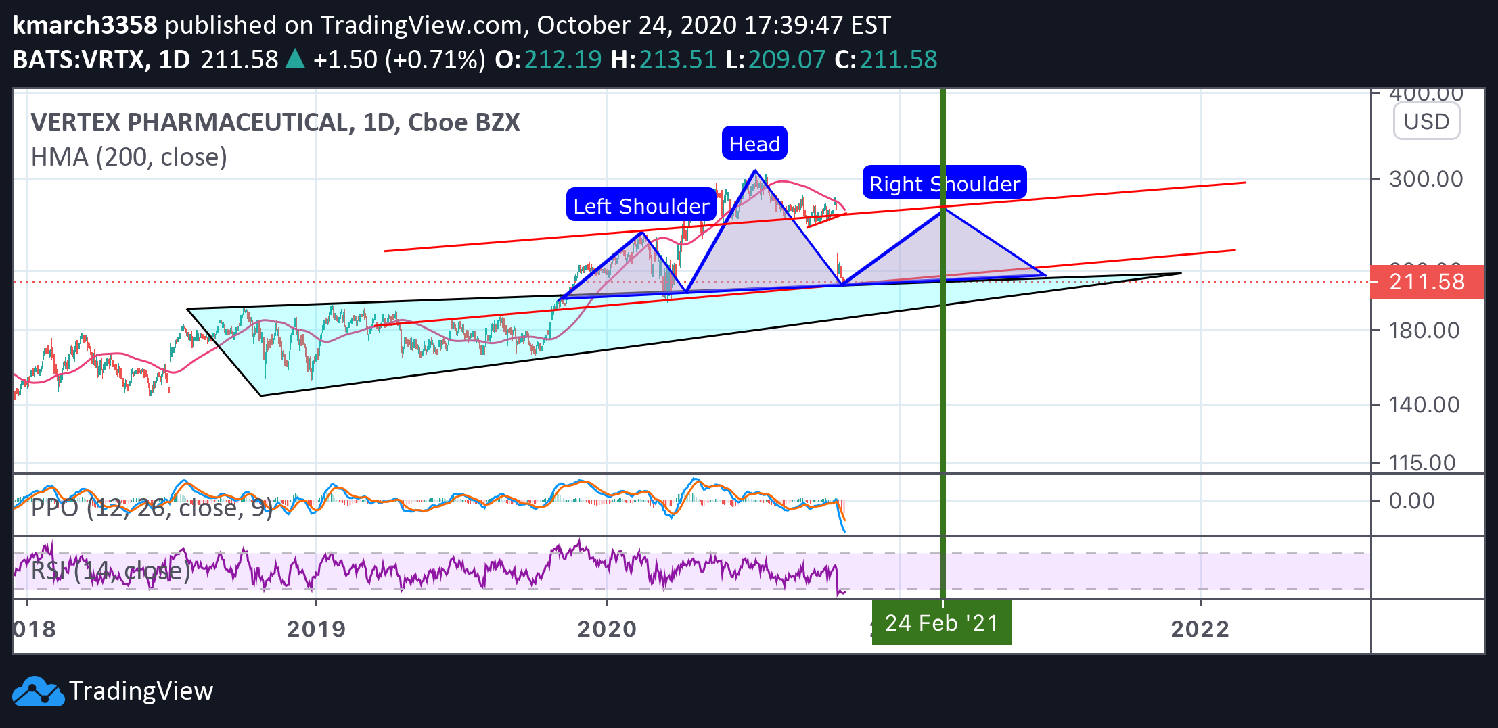Click the O:212.19 open value

[548, 59]
